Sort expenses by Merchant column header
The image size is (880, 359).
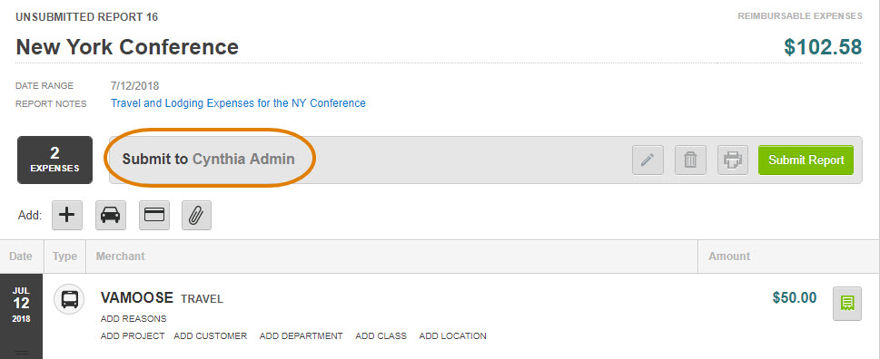(120, 256)
